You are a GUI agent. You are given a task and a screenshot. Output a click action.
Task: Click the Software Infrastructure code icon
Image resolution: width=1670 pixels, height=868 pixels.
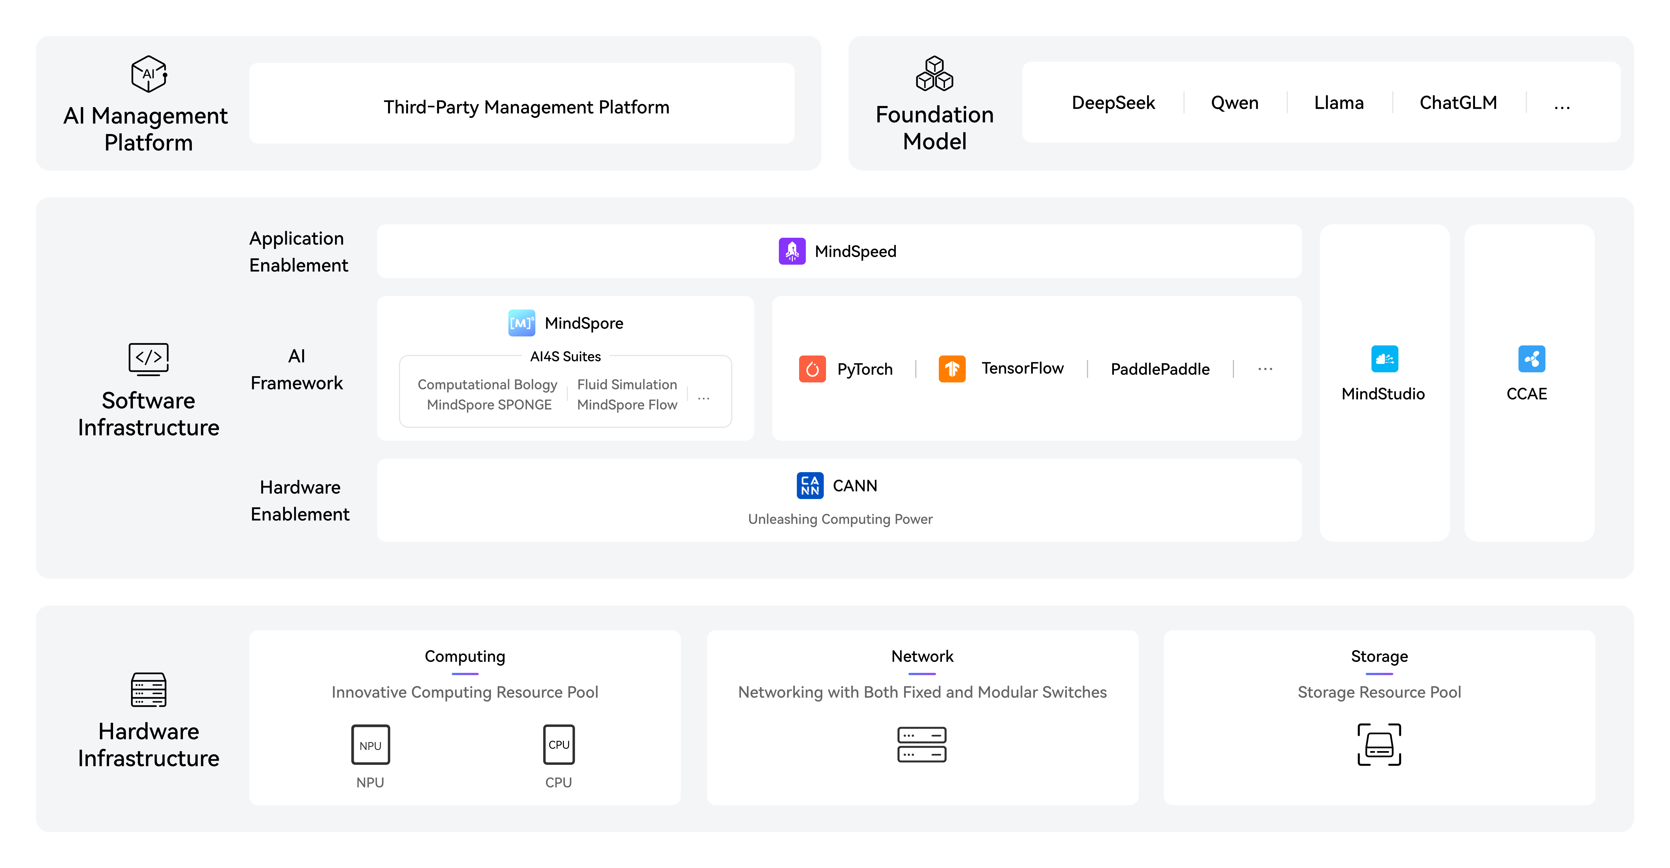tap(148, 359)
